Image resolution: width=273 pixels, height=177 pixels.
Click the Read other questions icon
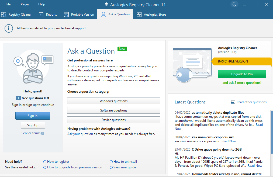(x=233, y=102)
